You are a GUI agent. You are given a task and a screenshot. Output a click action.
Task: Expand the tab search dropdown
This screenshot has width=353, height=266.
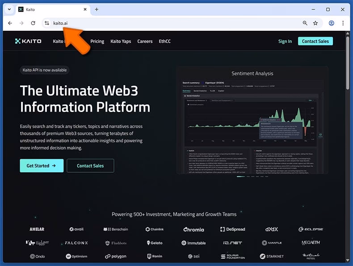coord(9,9)
